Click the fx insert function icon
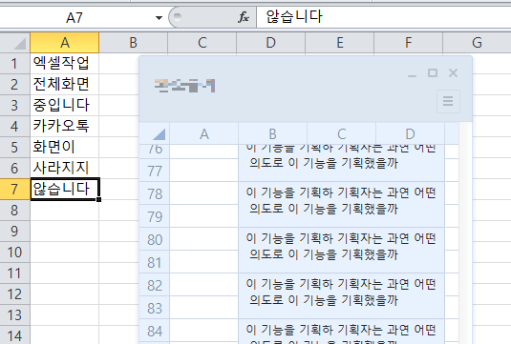511x344 pixels. click(x=244, y=17)
